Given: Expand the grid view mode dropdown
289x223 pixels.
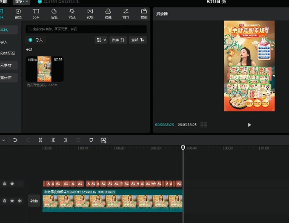Looking at the screenshot, I should point(101,40).
